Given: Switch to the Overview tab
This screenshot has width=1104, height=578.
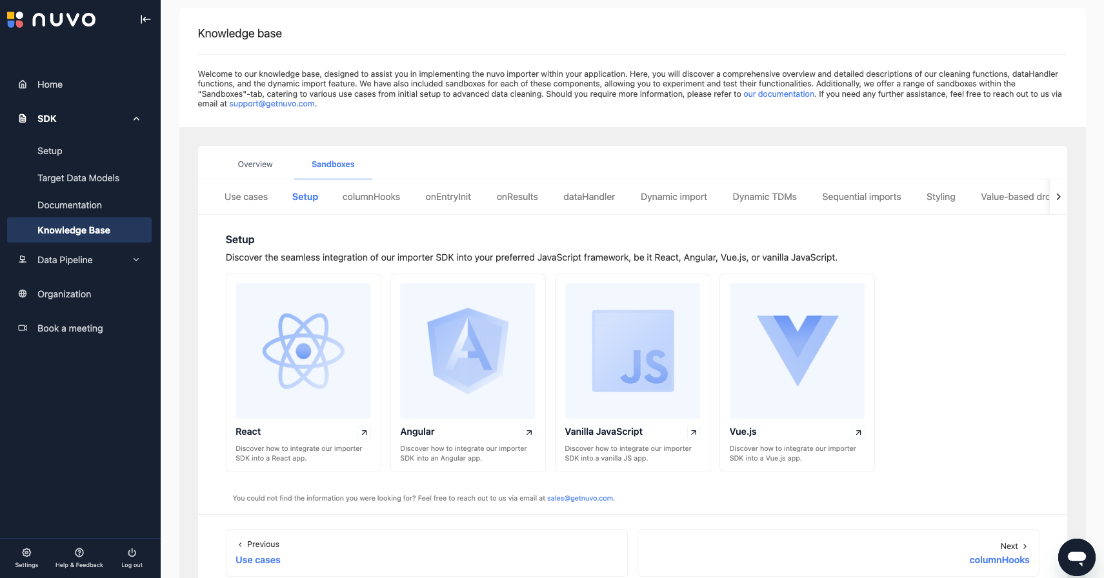Looking at the screenshot, I should point(255,164).
